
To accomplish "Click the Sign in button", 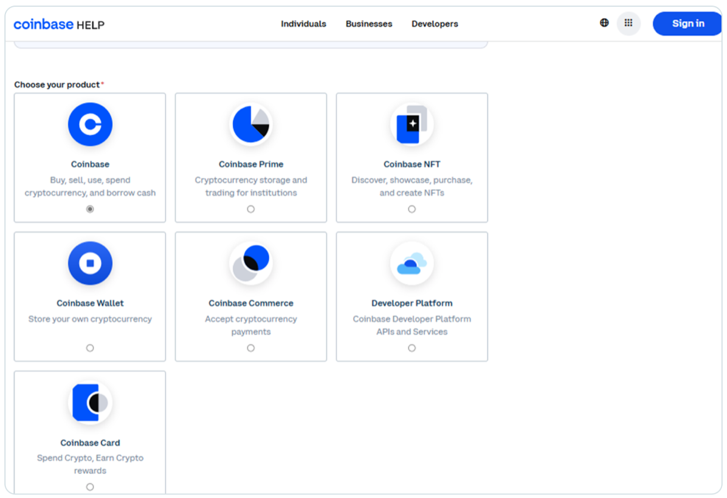I will click(687, 24).
